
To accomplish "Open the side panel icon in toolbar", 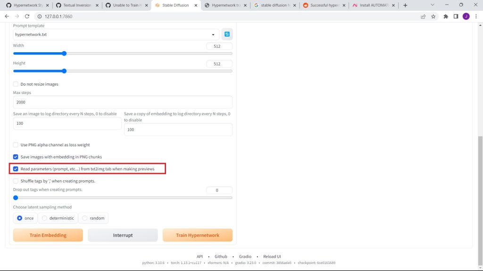I will point(456,16).
